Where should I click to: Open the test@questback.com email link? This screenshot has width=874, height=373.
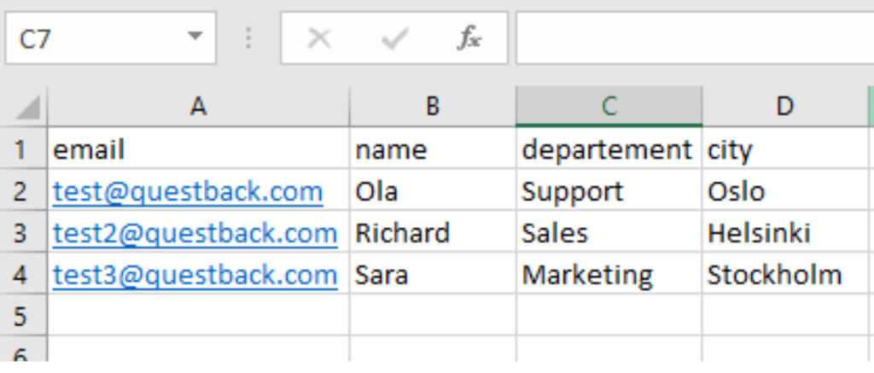click(x=188, y=192)
